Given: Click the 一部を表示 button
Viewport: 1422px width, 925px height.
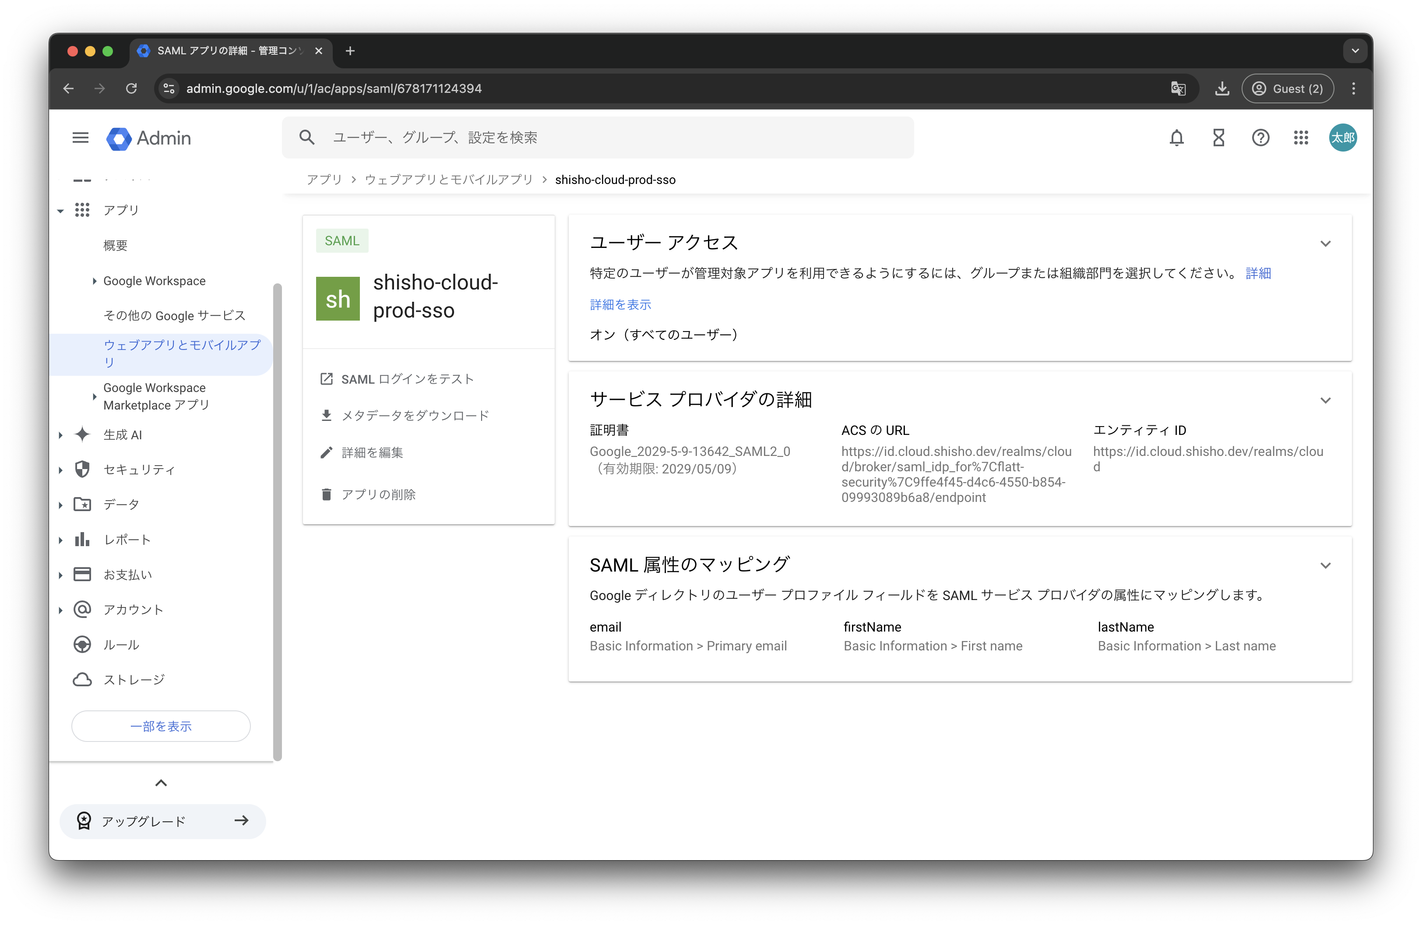Looking at the screenshot, I should (161, 726).
